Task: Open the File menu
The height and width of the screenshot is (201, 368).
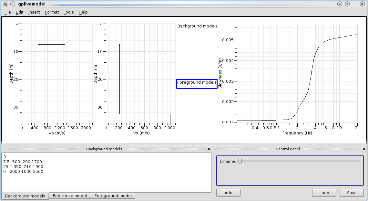Action: [7, 12]
